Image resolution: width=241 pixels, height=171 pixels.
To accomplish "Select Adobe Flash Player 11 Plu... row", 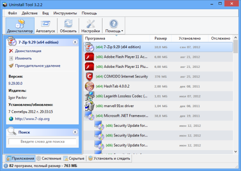I will (158, 67).
